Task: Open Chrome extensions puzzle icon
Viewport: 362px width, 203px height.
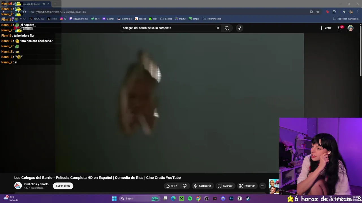Action: (334, 12)
